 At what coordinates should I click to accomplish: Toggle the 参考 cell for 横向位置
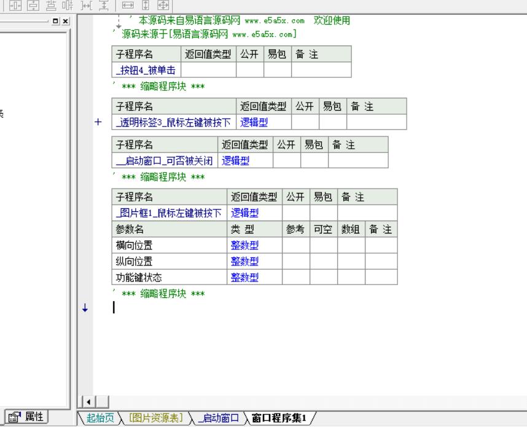(x=296, y=245)
